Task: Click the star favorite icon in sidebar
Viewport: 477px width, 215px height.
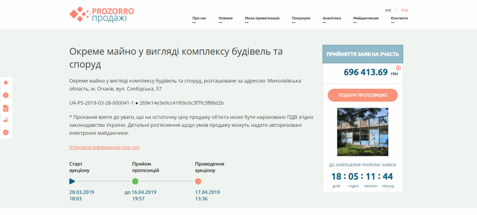Action: point(6,82)
